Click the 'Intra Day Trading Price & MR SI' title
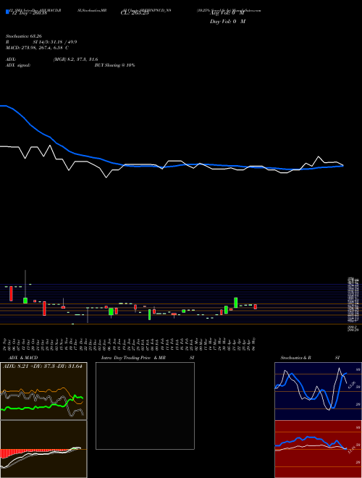This screenshot has width=362, height=478. coord(148,358)
